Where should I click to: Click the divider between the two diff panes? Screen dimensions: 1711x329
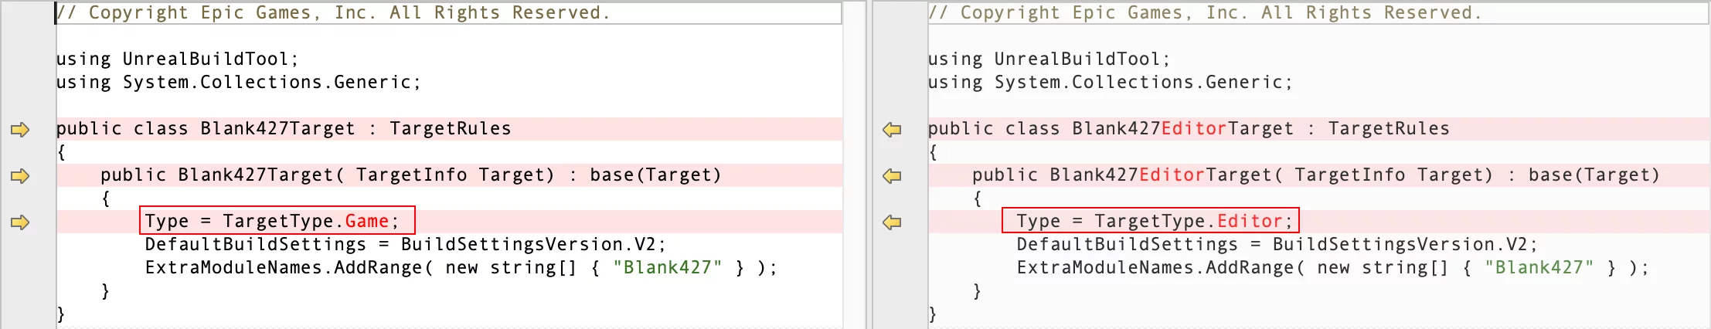[x=869, y=164]
